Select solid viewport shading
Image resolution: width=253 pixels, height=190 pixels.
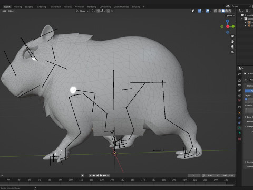pyautogui.click(x=223, y=11)
